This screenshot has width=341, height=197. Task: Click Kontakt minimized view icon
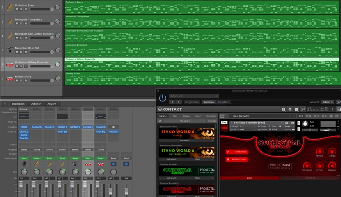(x=303, y=109)
